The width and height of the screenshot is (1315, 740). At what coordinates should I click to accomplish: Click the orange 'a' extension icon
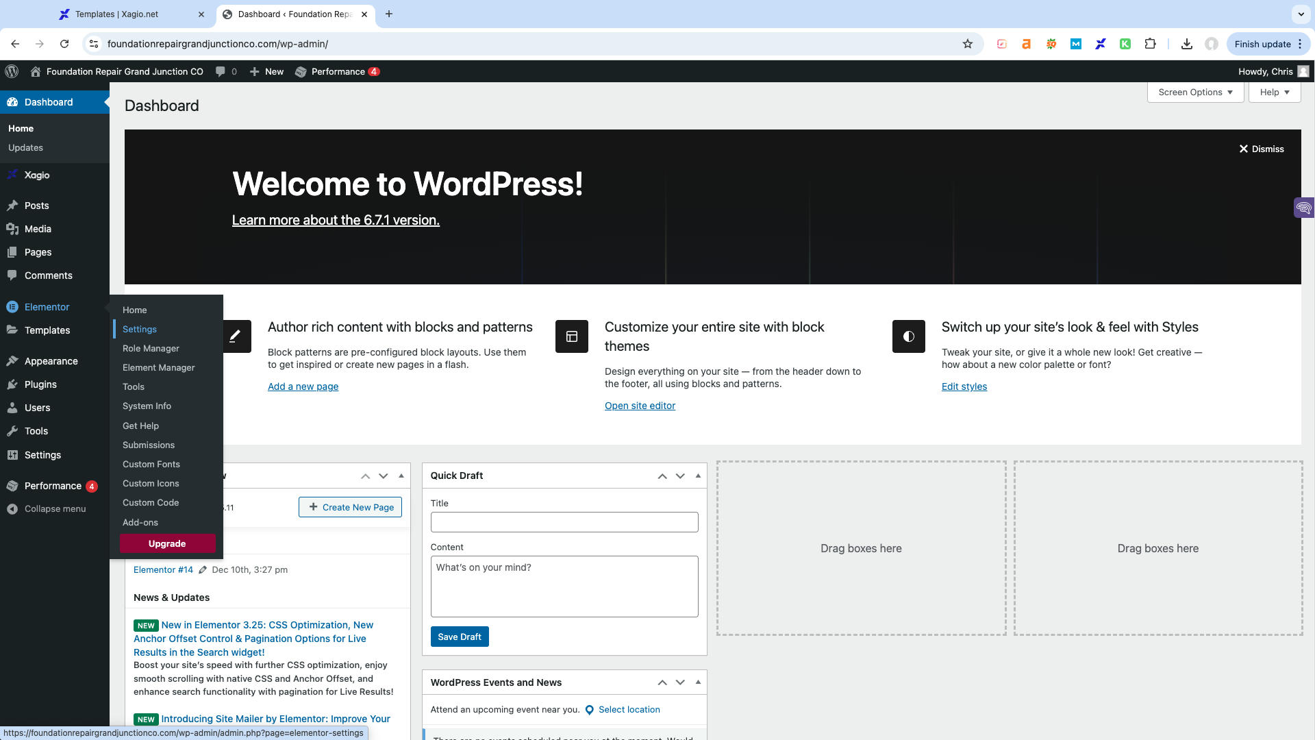pyautogui.click(x=1026, y=44)
